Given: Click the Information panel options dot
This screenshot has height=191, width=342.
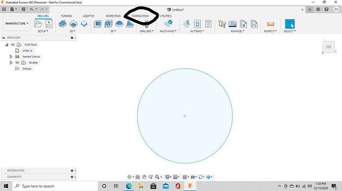Looking at the screenshot, I should point(72,171).
